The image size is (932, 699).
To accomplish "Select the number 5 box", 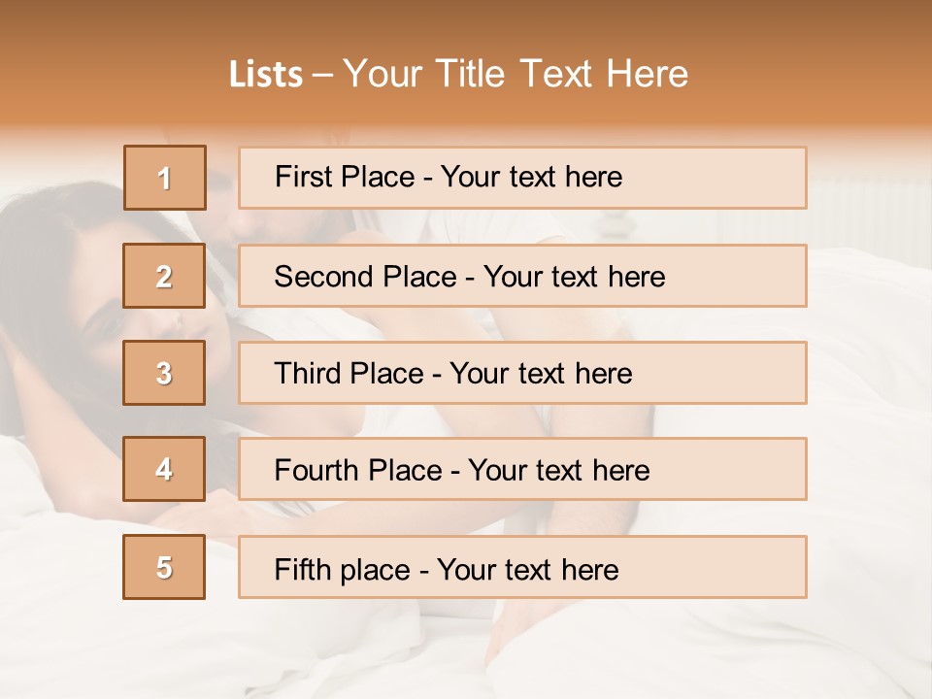I will point(164,567).
